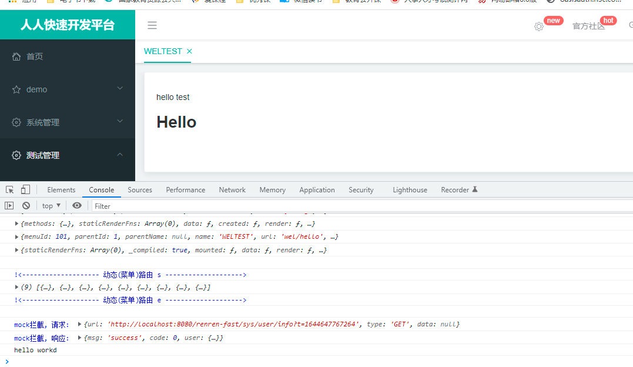Click the 'mock拦截, 请求:' log label
633x367 pixels.
(42, 325)
